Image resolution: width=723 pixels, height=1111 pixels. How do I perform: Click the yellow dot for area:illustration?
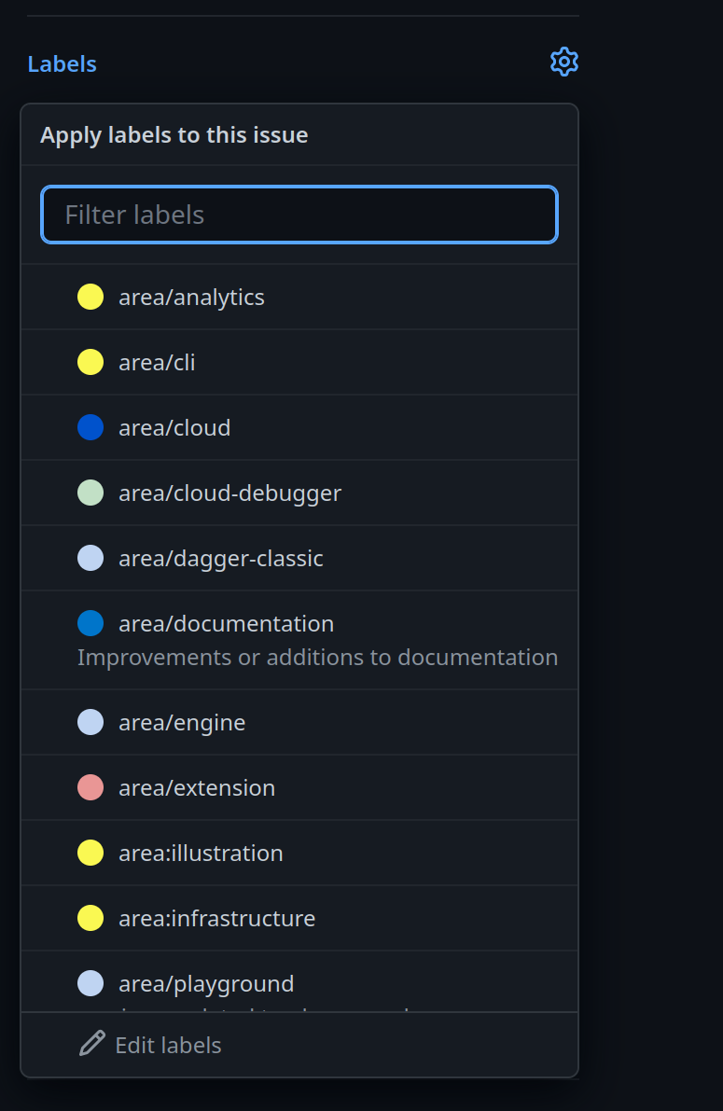point(90,853)
